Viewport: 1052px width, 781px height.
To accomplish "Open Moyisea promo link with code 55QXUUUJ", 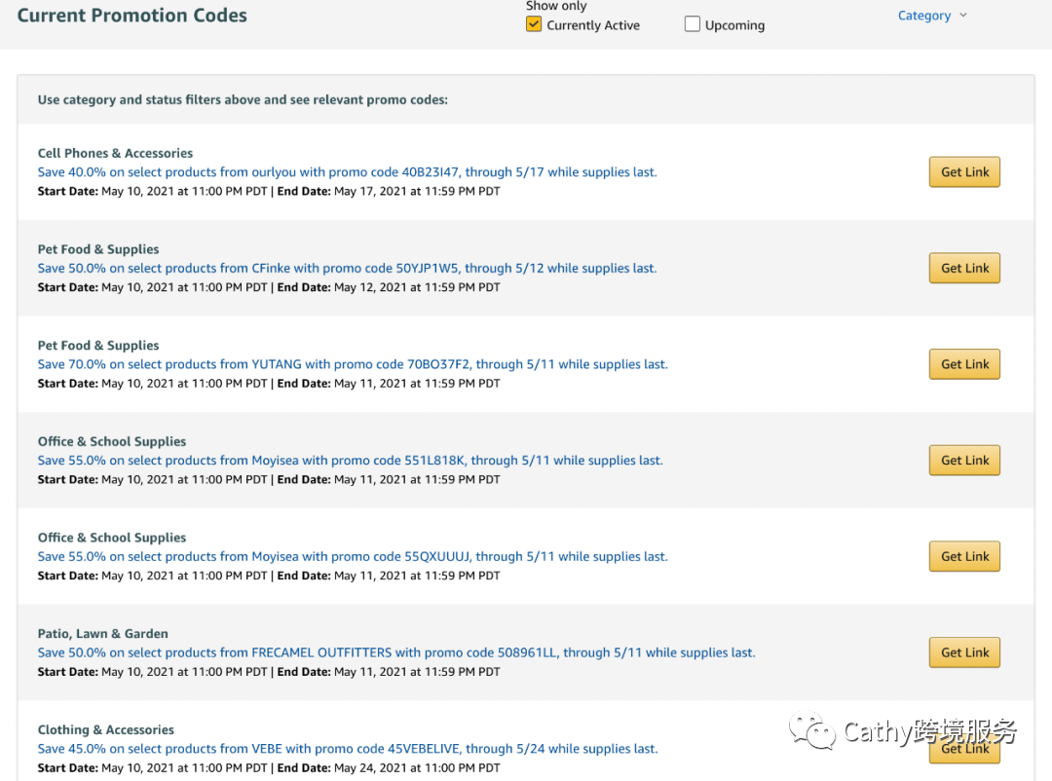I will pos(353,556).
